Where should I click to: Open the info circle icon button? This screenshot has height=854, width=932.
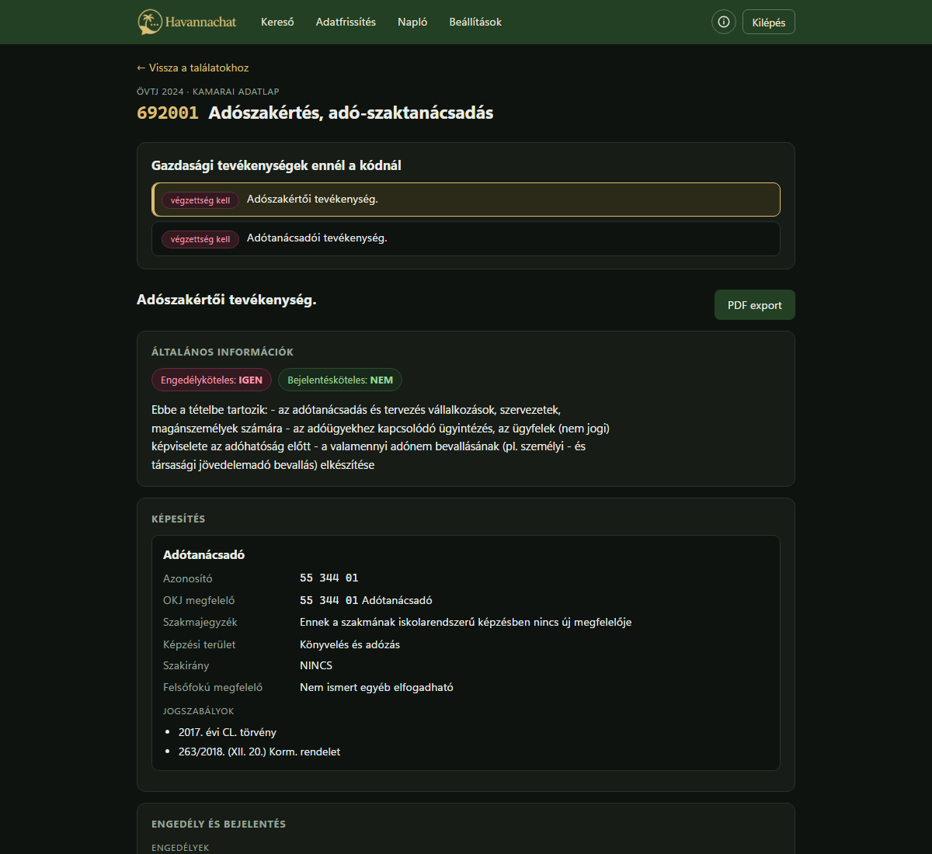724,22
